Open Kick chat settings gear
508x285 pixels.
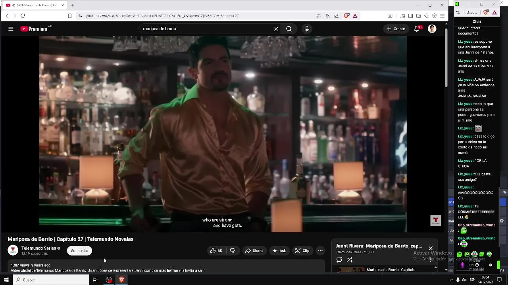coord(491,265)
